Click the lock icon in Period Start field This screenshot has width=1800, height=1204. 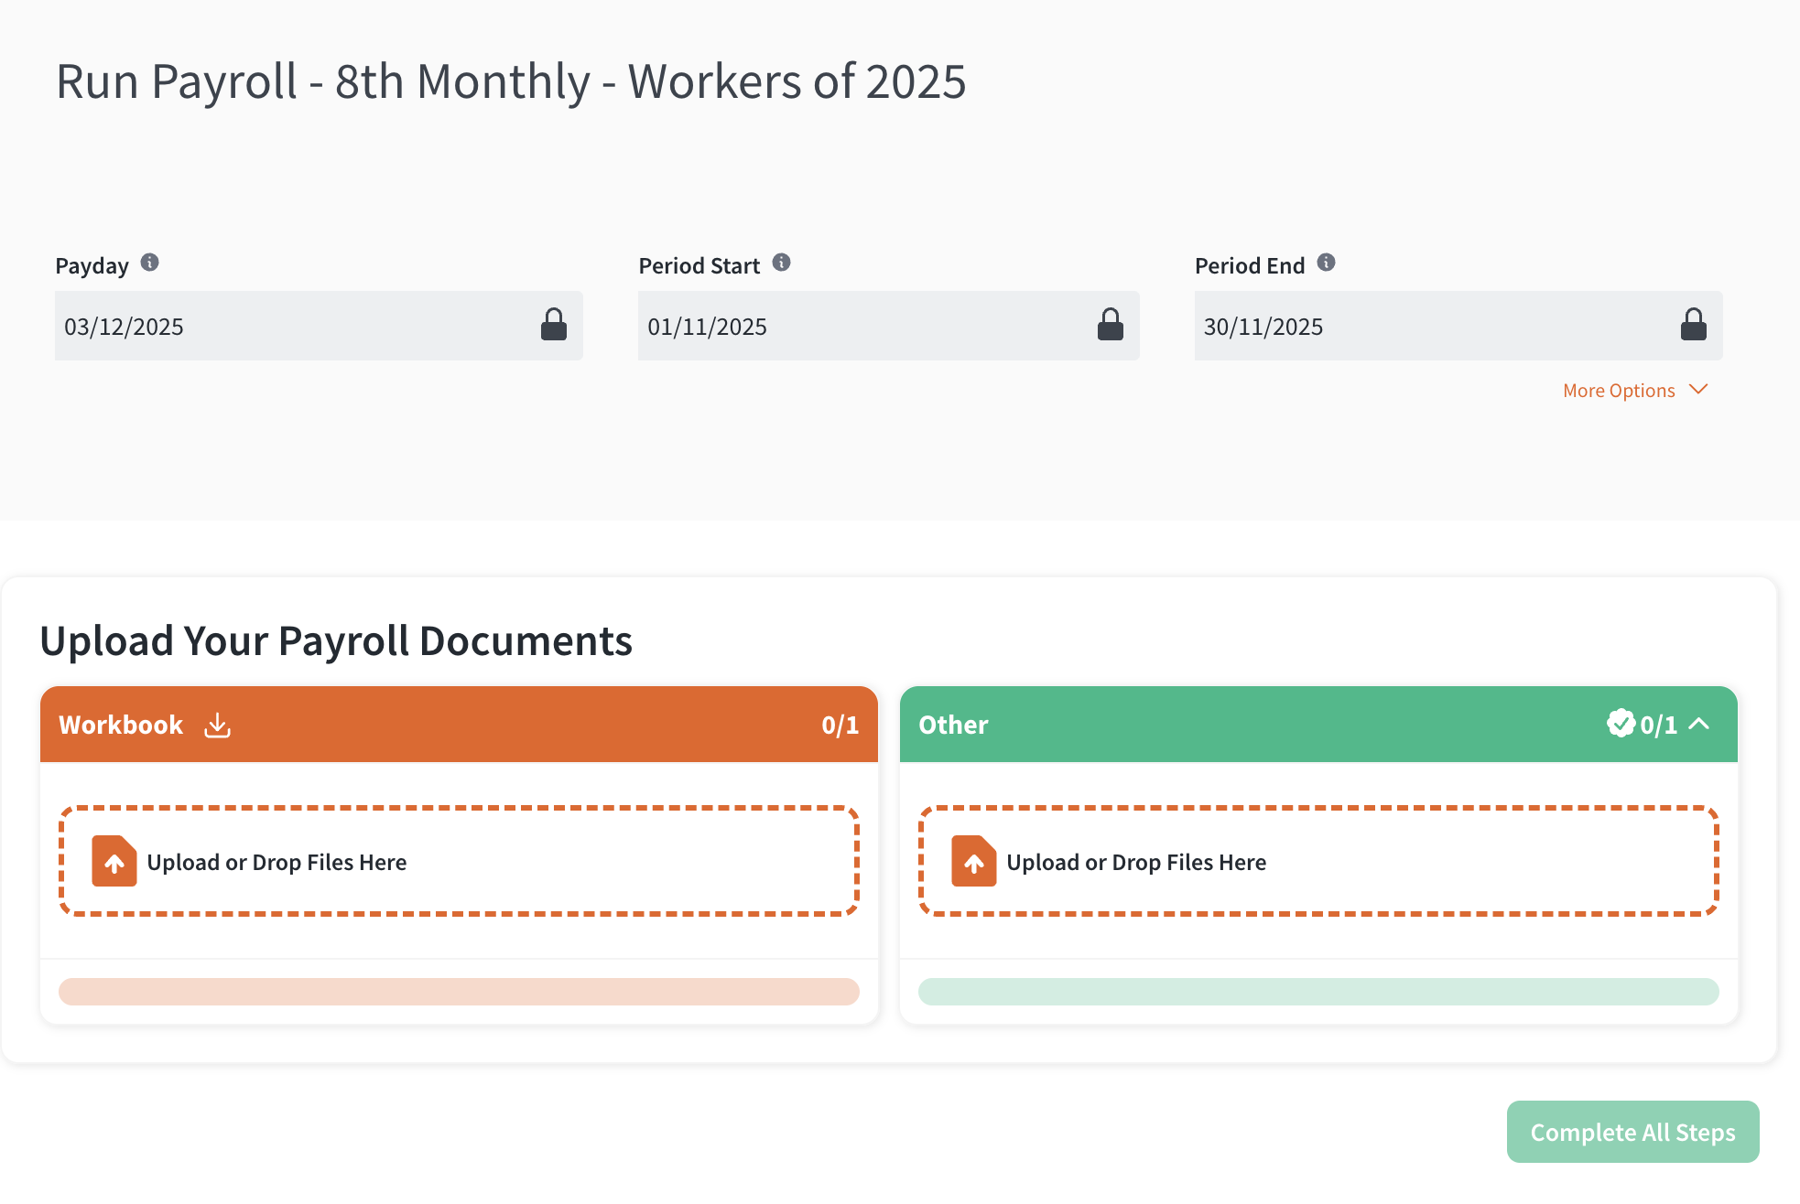pos(1111,325)
